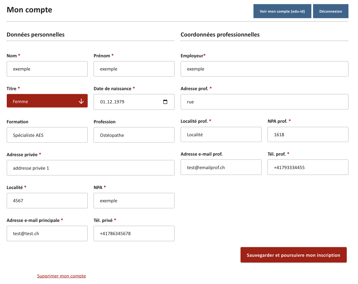
Task: Select the Profession field showing Ostéopathe
Action: click(134, 135)
